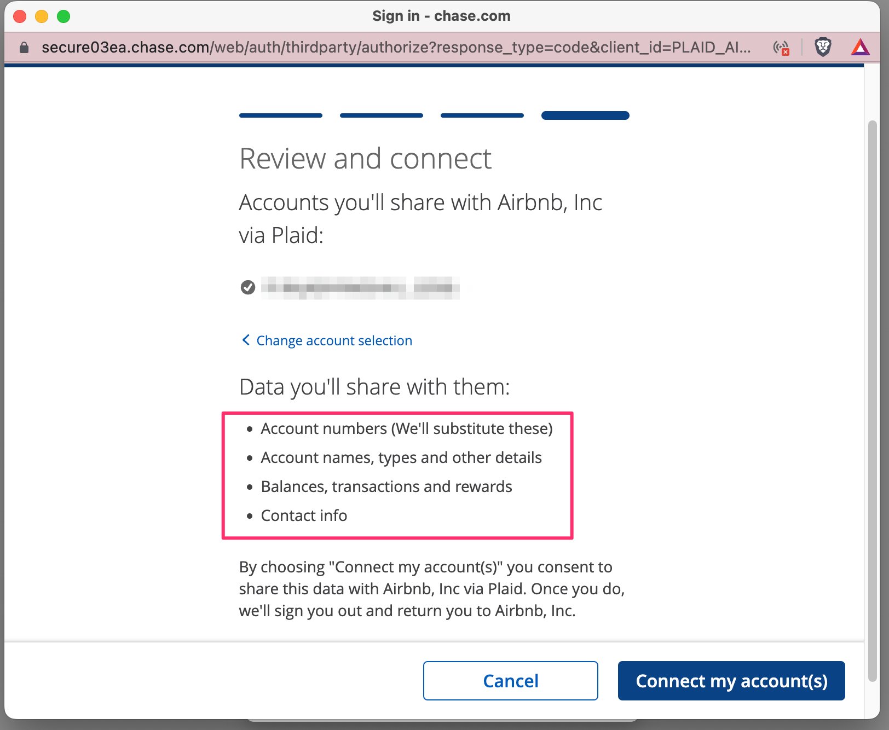Click the Cancel button
889x730 pixels.
point(510,681)
